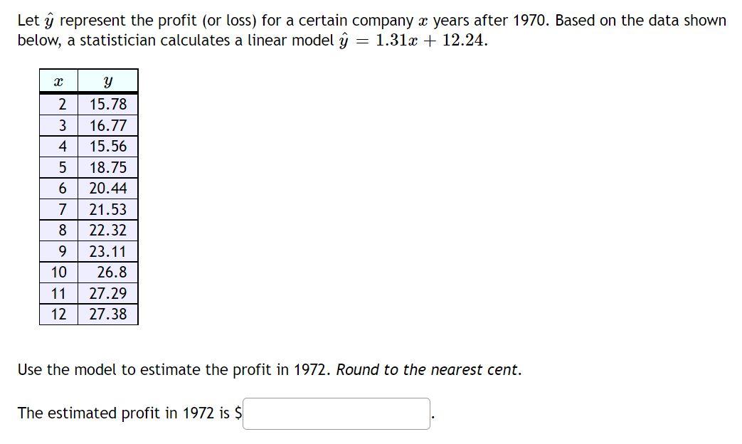Click the dollar sign before the answer box
Image resolution: width=742 pixels, height=444 pixels.
[238, 413]
